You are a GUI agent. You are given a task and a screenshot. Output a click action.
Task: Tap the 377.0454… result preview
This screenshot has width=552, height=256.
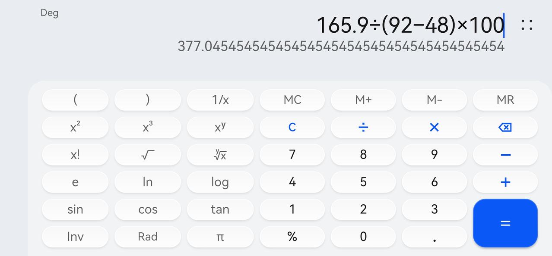click(341, 46)
